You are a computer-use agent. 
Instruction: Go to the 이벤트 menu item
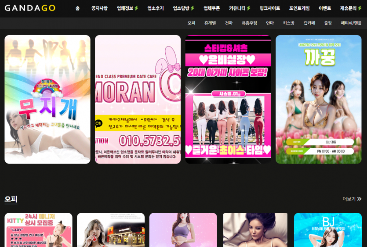pyautogui.click(x=325, y=8)
